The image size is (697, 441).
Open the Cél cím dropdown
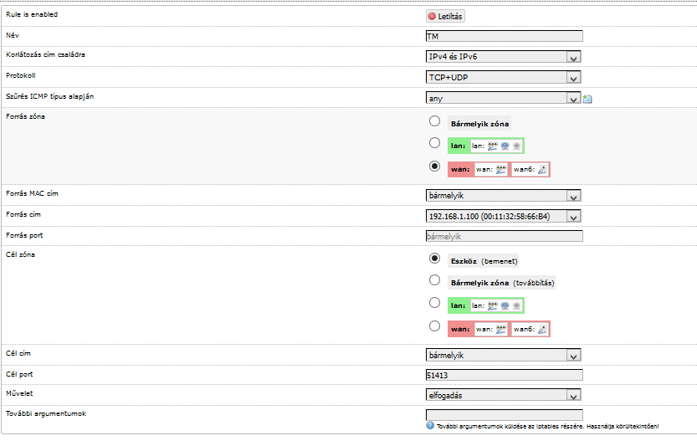(503, 355)
